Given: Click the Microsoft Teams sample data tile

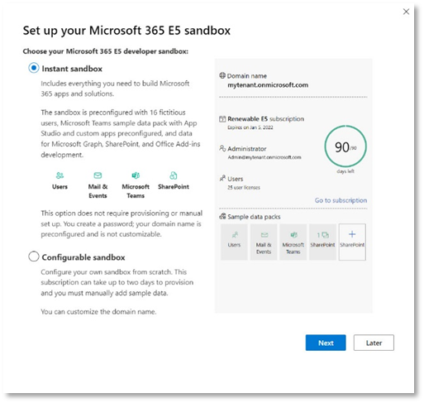Looking at the screenshot, I should pos(293,242).
